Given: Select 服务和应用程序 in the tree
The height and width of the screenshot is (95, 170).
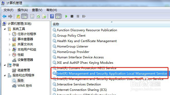Looking at the screenshot, I should pos(23,75).
